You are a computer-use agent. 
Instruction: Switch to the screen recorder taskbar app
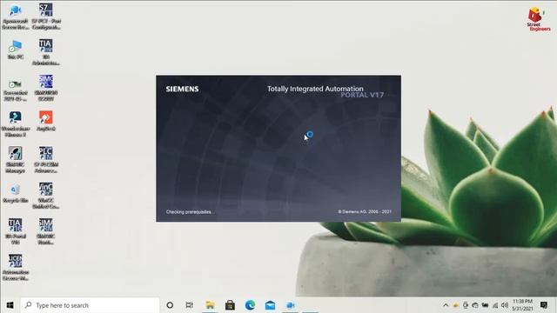pyautogui.click(x=290, y=305)
